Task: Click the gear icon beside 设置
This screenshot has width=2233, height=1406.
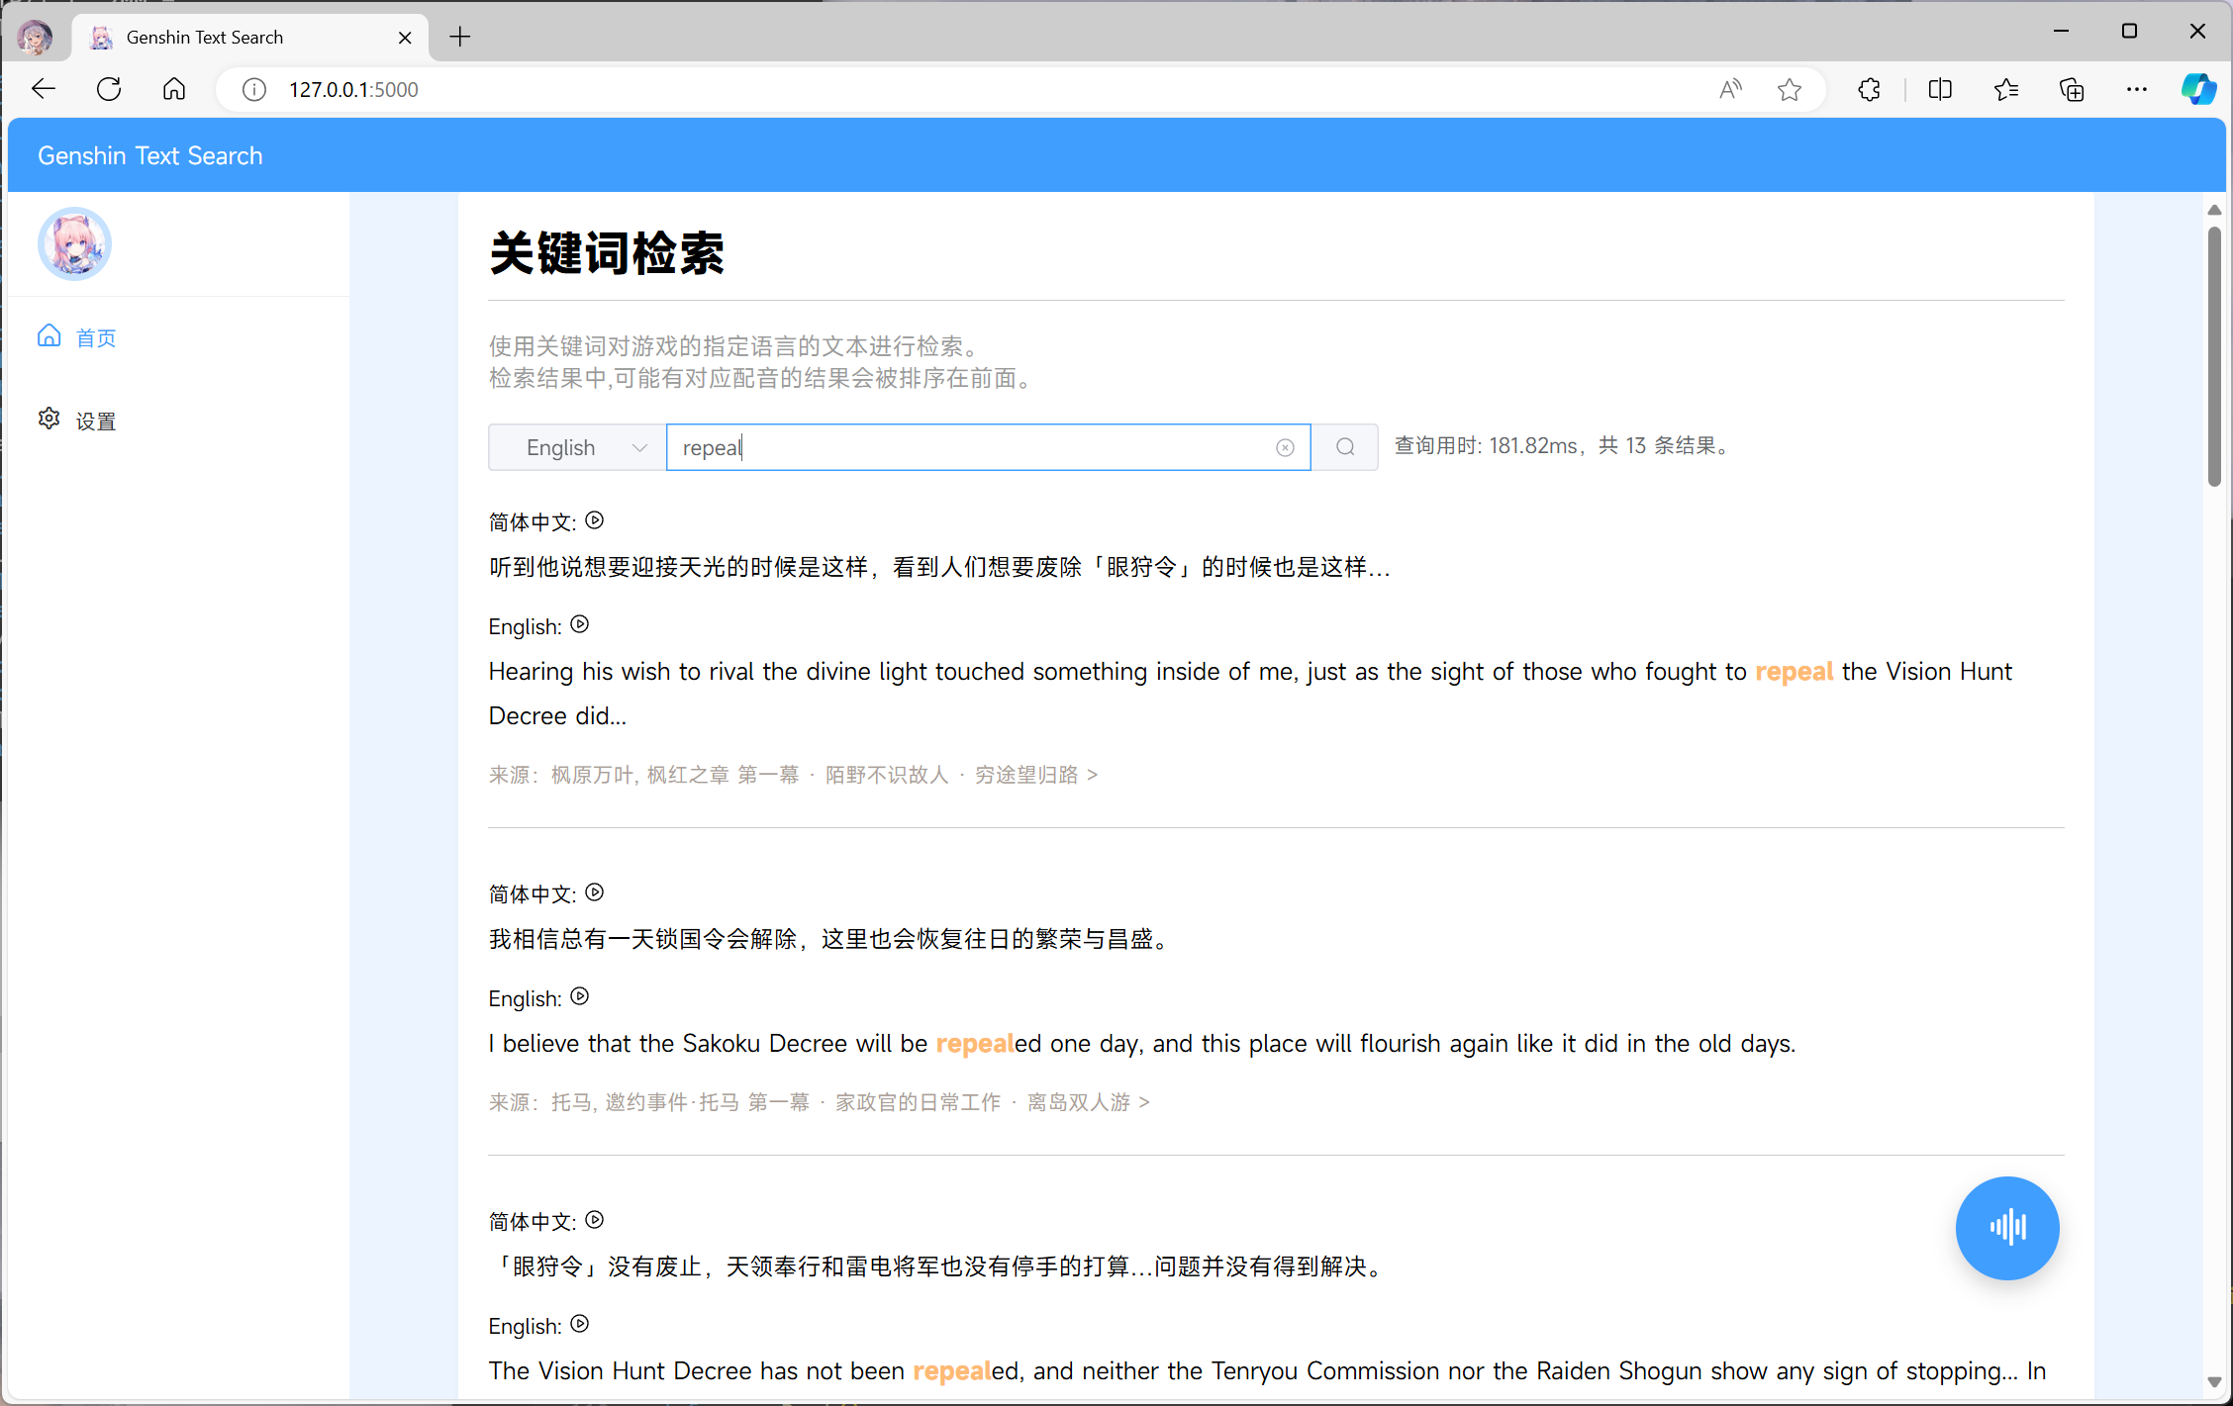Action: tap(49, 419)
